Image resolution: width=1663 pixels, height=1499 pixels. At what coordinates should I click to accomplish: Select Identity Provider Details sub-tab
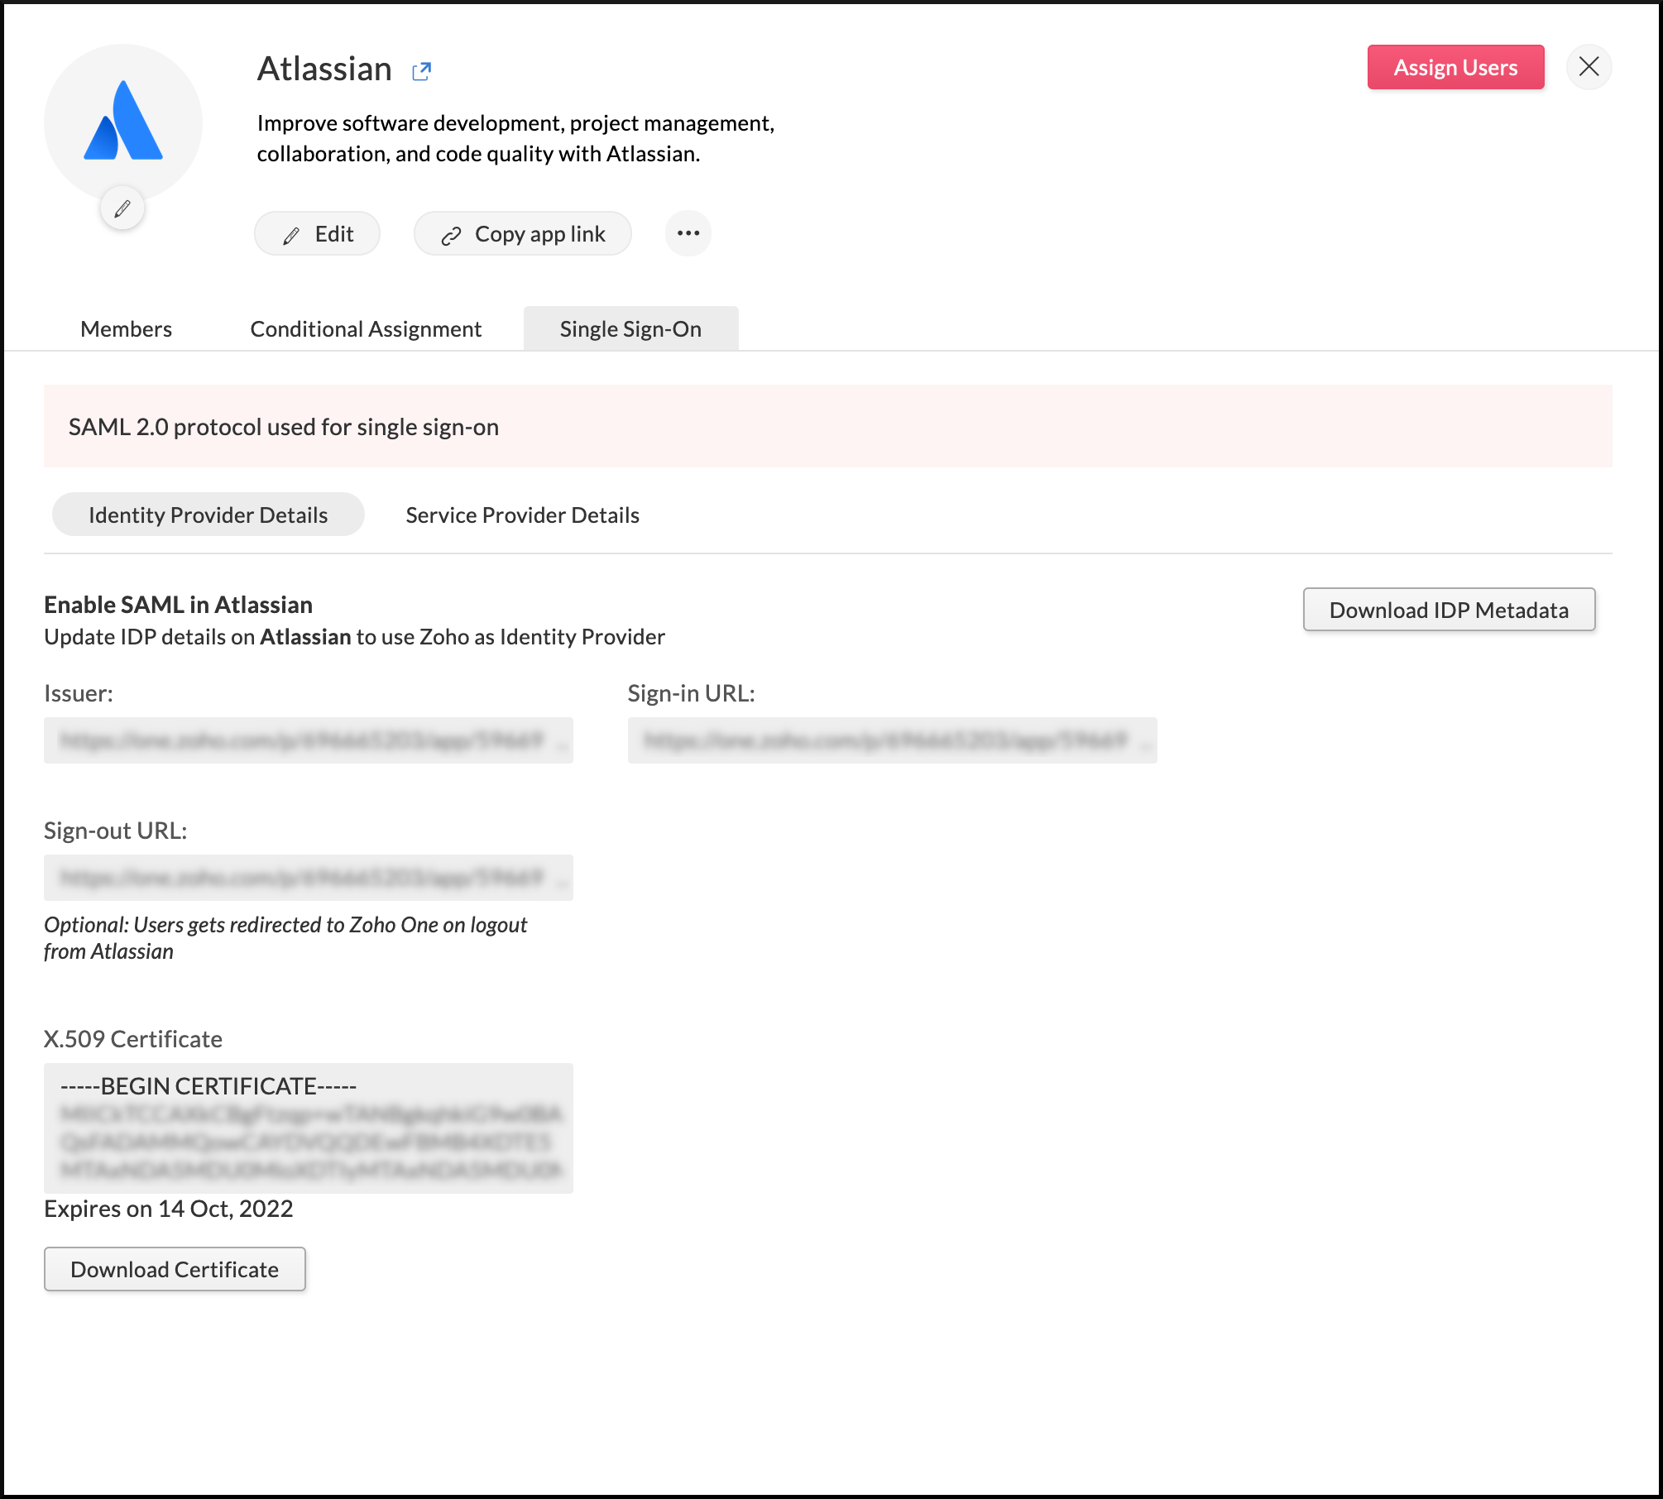(208, 515)
